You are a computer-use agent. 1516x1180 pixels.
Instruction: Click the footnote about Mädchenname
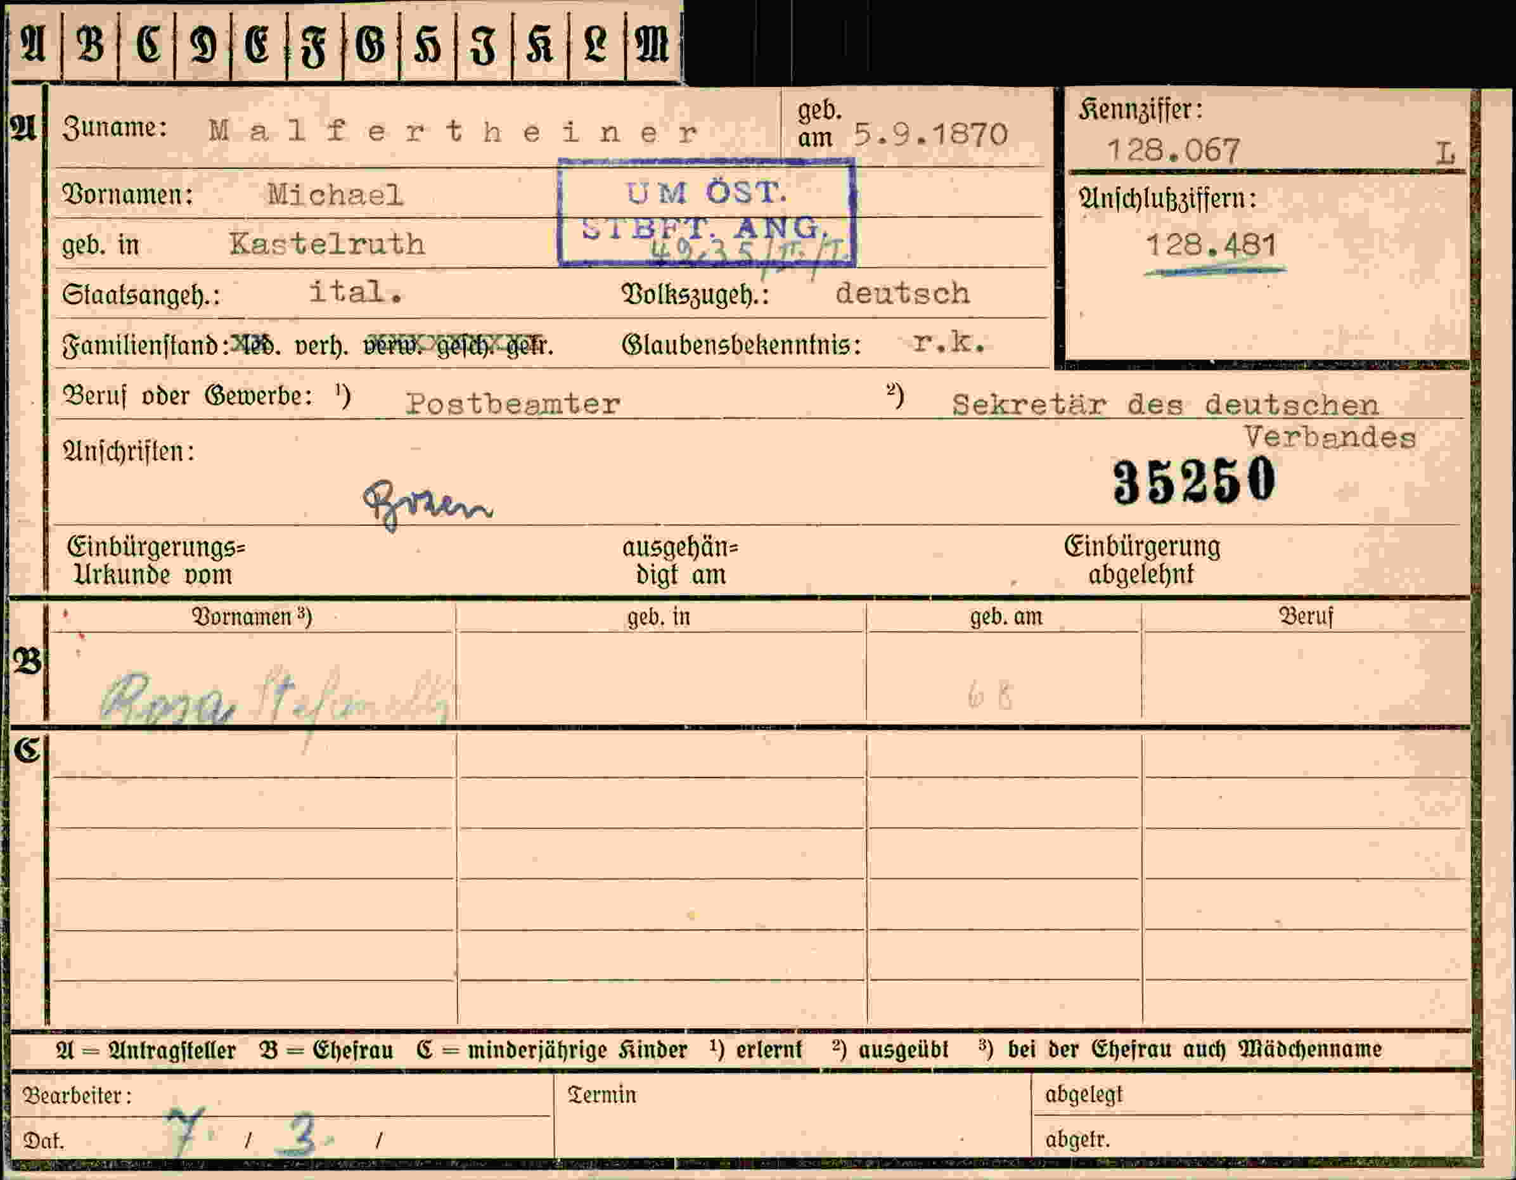(x=1181, y=1049)
